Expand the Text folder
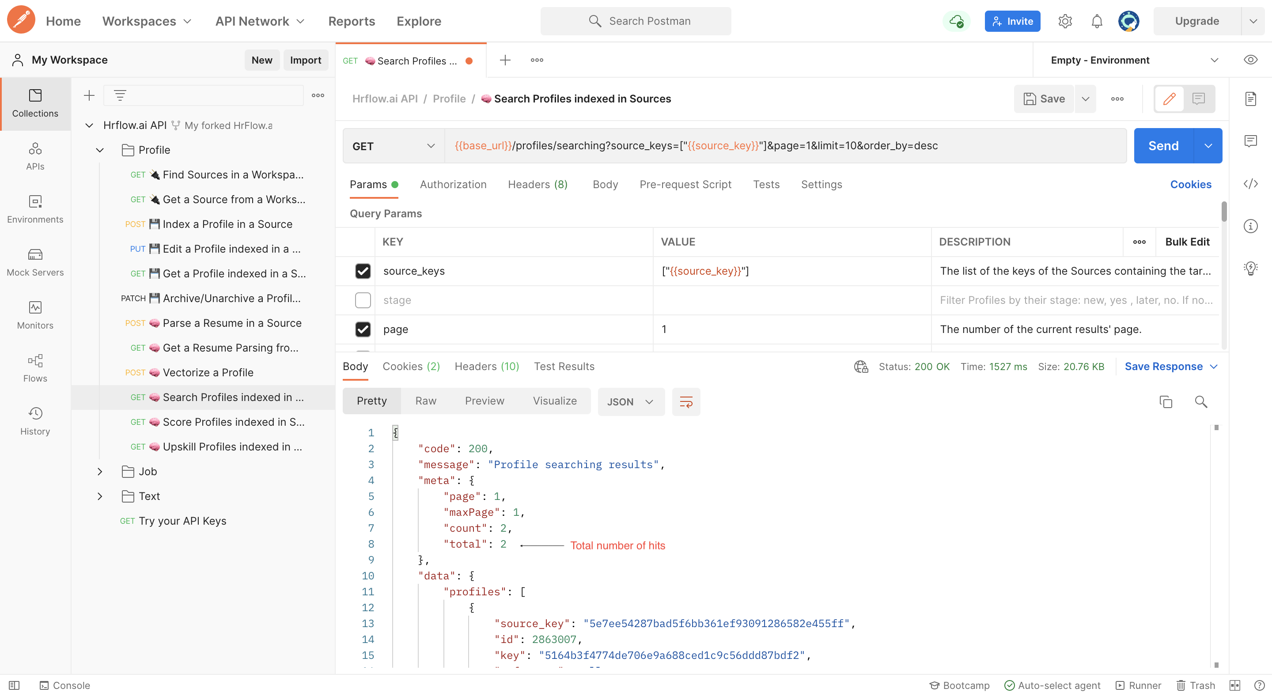 click(100, 496)
